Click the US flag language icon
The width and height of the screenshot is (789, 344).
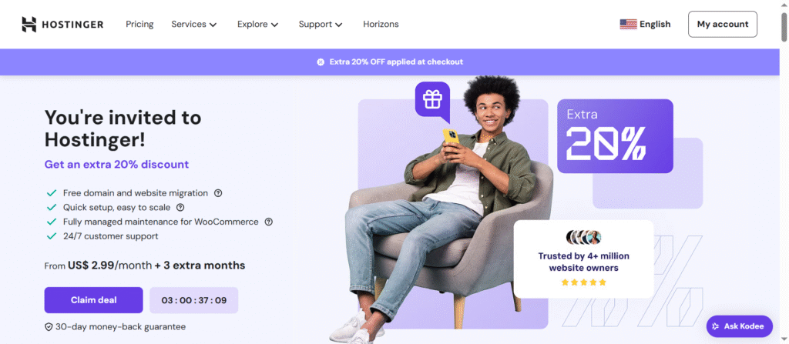point(628,24)
